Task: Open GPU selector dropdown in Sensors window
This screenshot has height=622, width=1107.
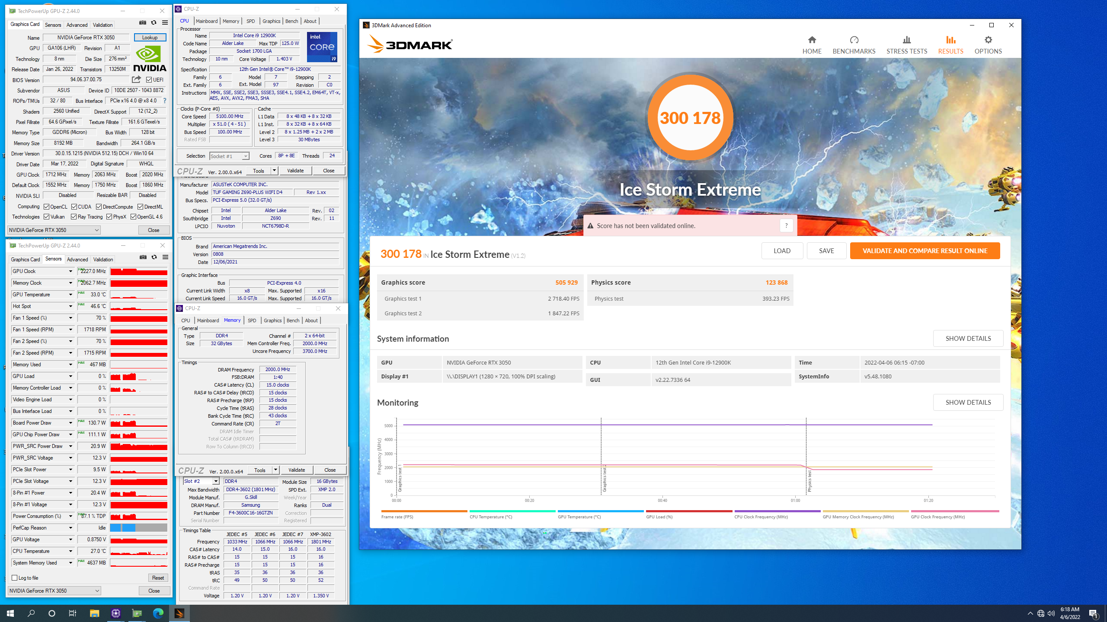Action: pyautogui.click(x=54, y=590)
